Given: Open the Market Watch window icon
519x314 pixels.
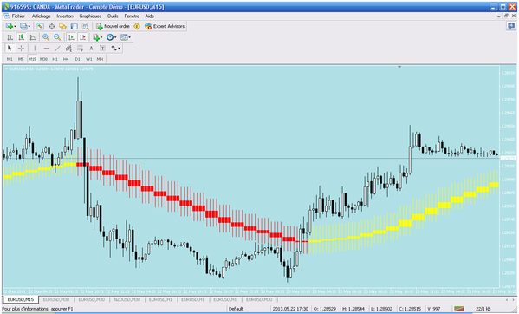Looking at the screenshot, I should click(x=41, y=26).
